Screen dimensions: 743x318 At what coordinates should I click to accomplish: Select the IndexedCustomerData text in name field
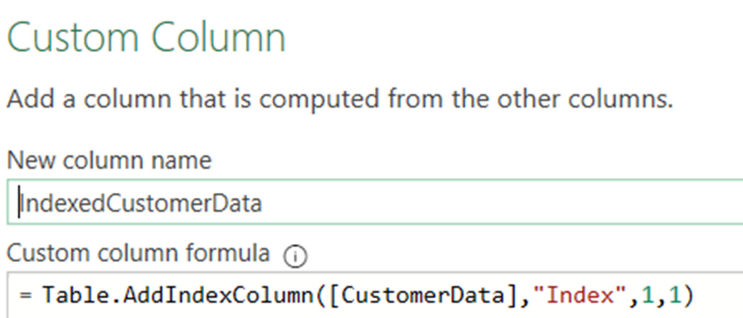pos(141,204)
